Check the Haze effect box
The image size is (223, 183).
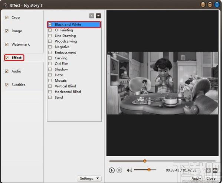(x=50, y=75)
